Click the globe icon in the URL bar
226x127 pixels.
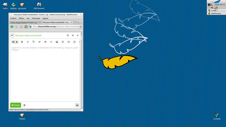click(30, 27)
